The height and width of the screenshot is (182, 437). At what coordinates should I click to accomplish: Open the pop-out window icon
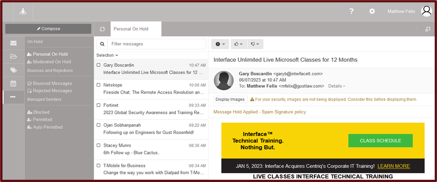(428, 29)
